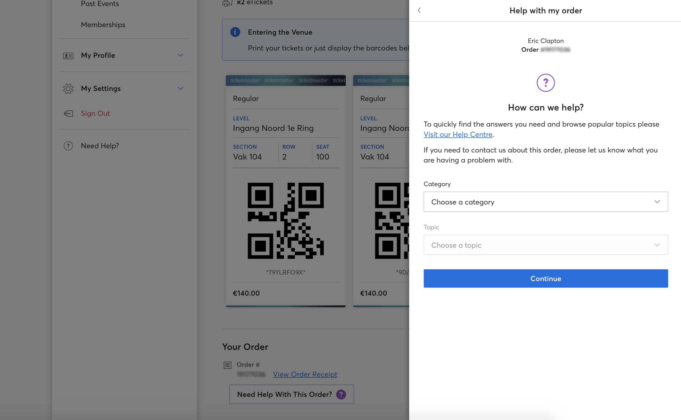
Task: Click the How can we help? heading
Action: 545,108
